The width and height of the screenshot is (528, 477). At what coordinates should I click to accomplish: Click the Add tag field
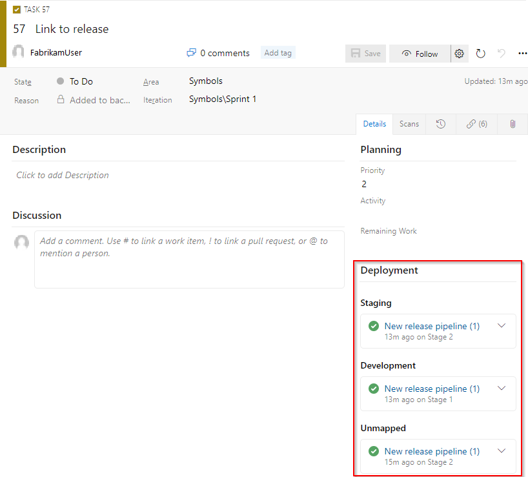(x=278, y=52)
